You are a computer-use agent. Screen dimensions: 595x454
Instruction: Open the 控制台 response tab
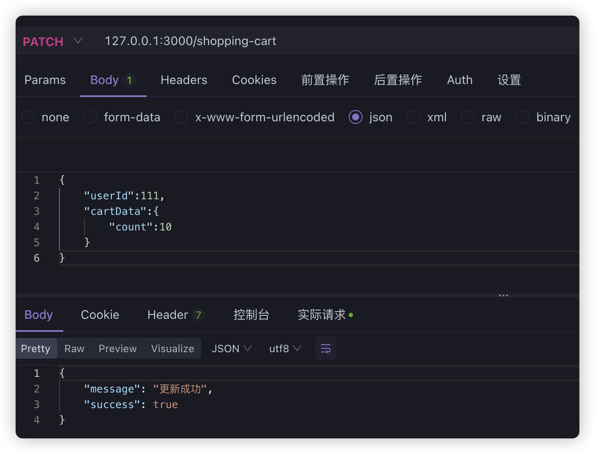[x=251, y=315]
